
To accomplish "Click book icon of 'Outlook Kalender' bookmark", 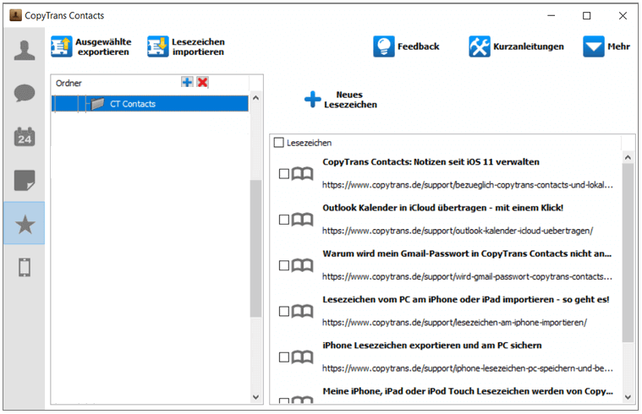I will tap(302, 220).
